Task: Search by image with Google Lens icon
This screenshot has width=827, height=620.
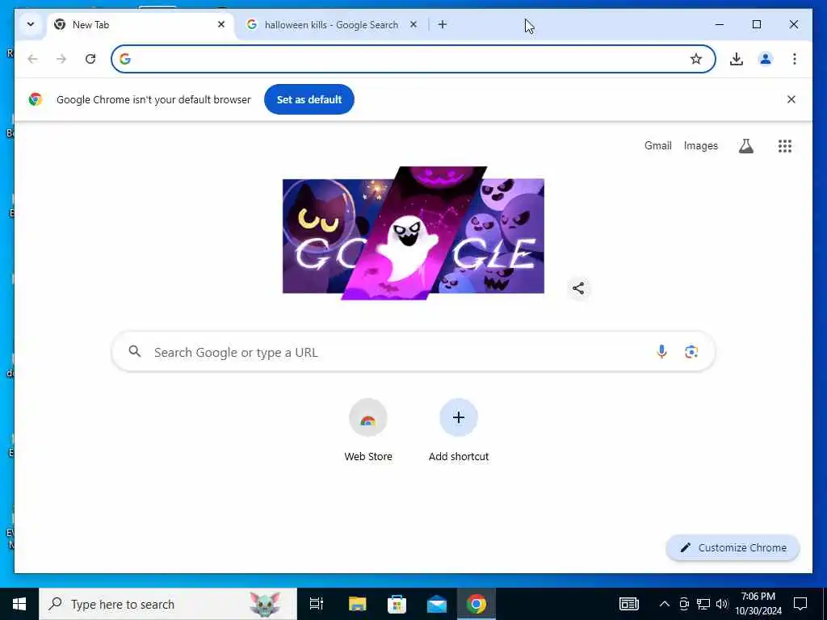Action: pos(691,352)
